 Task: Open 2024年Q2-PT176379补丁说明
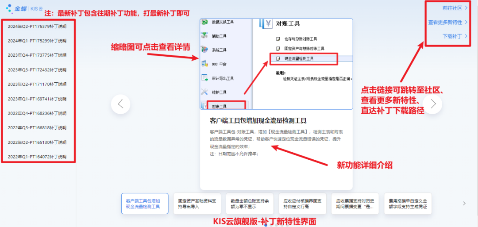(37, 26)
